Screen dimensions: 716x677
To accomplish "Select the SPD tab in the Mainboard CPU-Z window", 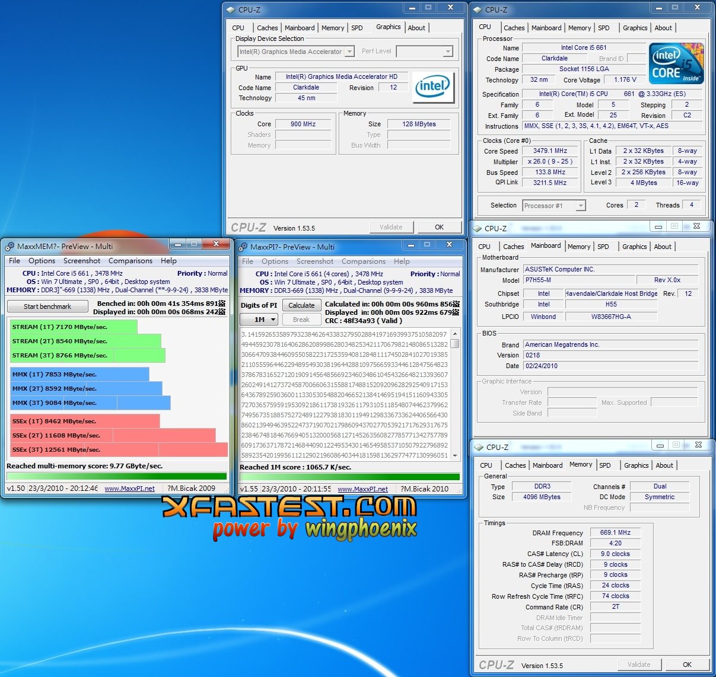I will pos(603,247).
